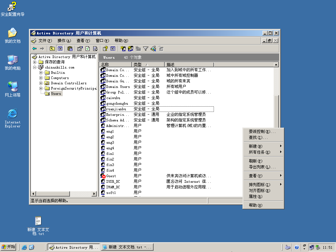Screen dimensions: 336x252
Task: Sort by the 描述 column header
Action: [189, 65]
